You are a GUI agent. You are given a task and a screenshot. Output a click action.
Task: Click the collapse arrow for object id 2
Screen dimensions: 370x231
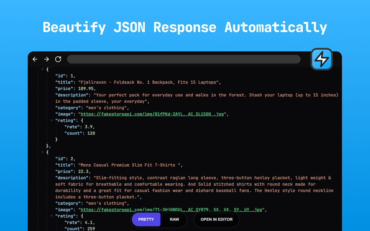click(42, 152)
